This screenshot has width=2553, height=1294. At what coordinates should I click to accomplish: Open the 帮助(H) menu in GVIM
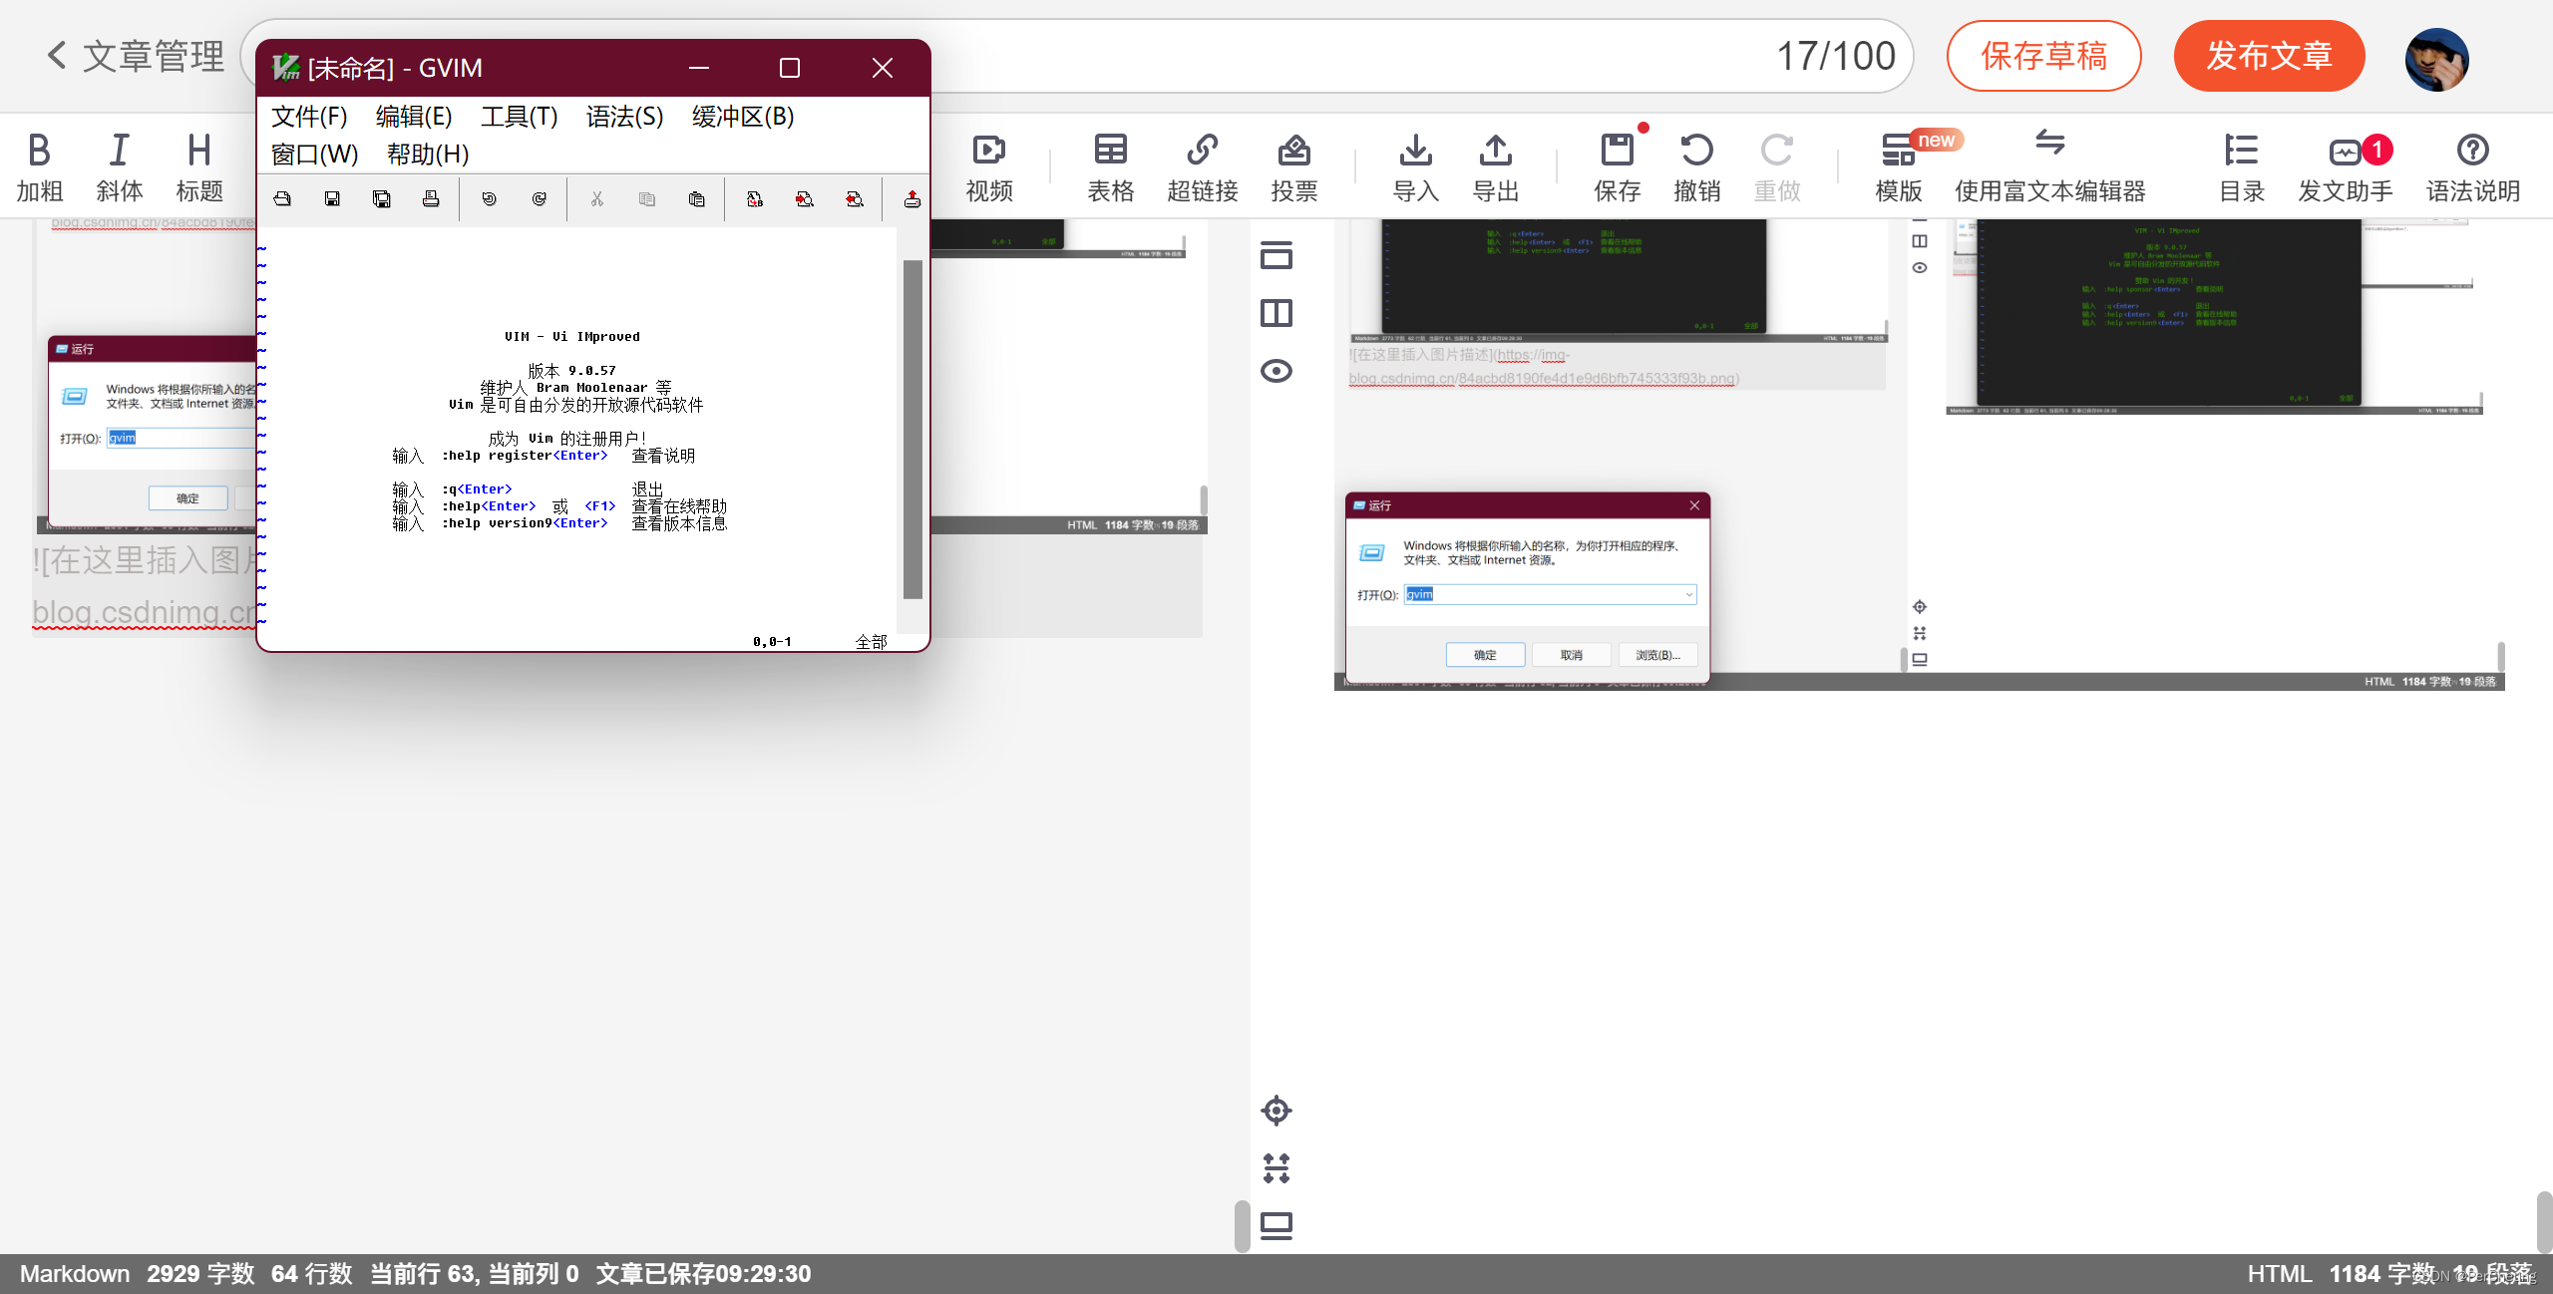pyautogui.click(x=430, y=155)
